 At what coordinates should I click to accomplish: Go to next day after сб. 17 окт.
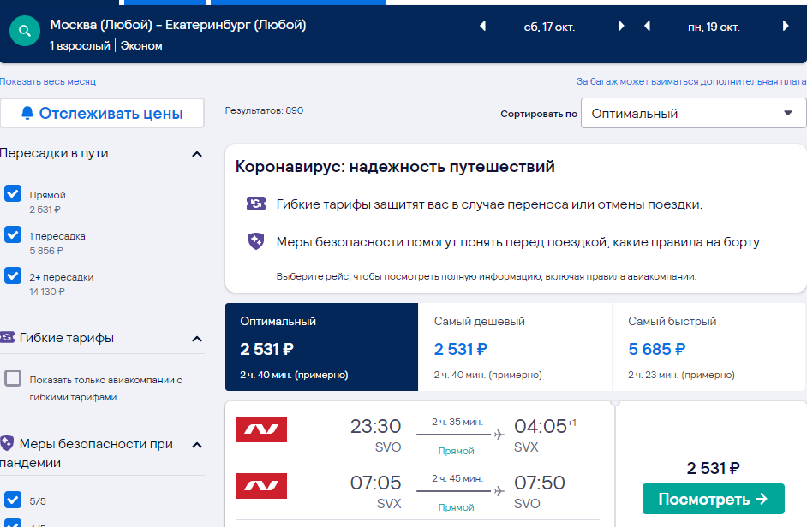click(621, 26)
